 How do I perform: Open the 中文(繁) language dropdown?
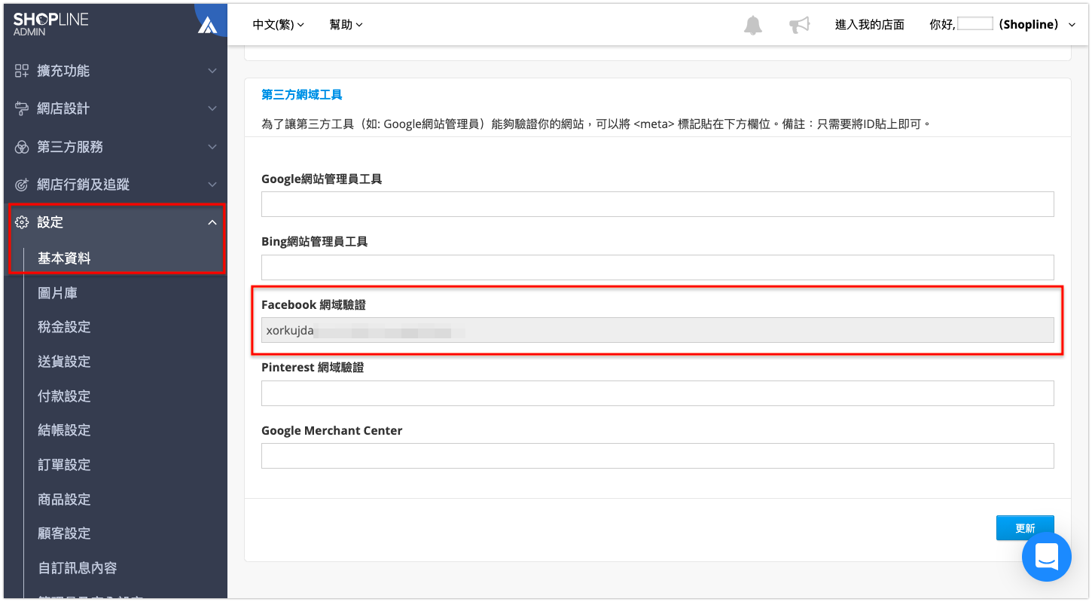(x=277, y=24)
